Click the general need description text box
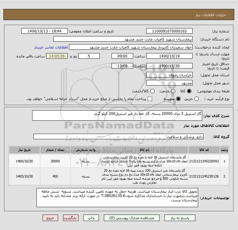This screenshot has height=230, width=238. 117,115
